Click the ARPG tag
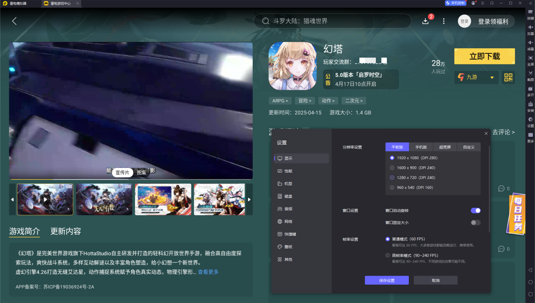Screen dimensions: 535x303 click(x=280, y=101)
